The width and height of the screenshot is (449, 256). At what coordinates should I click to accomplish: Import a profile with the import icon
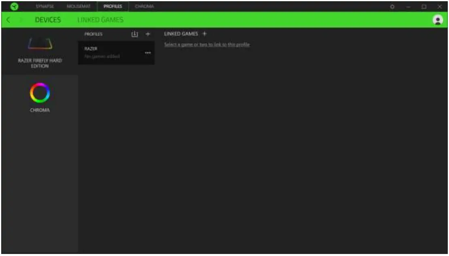point(134,34)
